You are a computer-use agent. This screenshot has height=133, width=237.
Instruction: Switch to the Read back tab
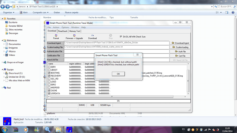[63, 31]
